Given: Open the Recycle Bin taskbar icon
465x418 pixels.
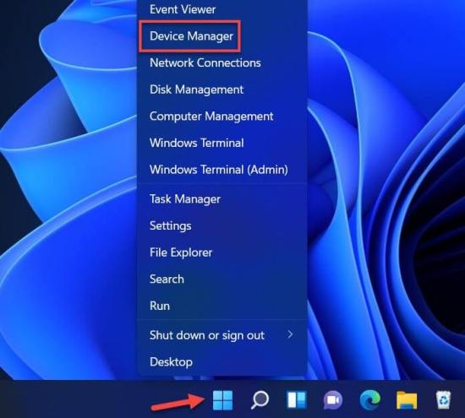Looking at the screenshot, I should tap(444, 400).
